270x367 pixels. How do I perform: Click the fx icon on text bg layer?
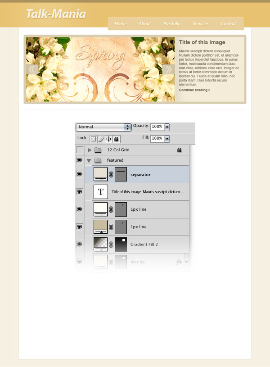179,262
